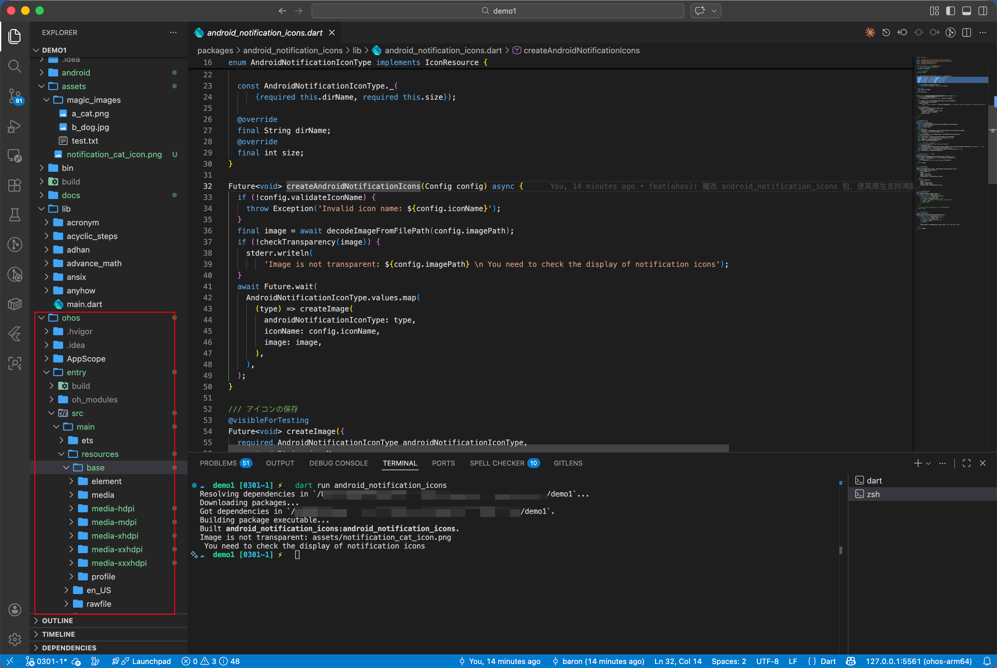
Task: Open the Testing flask view
Action: (x=15, y=215)
